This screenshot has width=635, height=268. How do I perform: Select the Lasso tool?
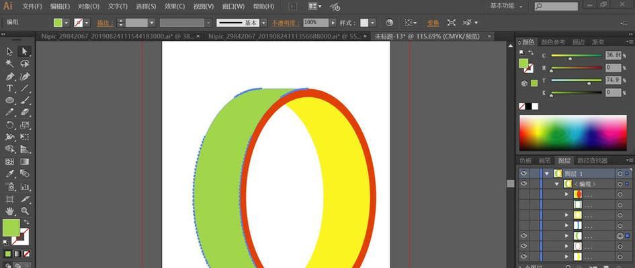tap(25, 64)
